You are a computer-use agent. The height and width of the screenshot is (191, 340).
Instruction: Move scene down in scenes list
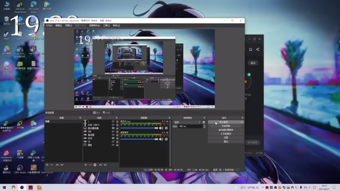pos(62,165)
